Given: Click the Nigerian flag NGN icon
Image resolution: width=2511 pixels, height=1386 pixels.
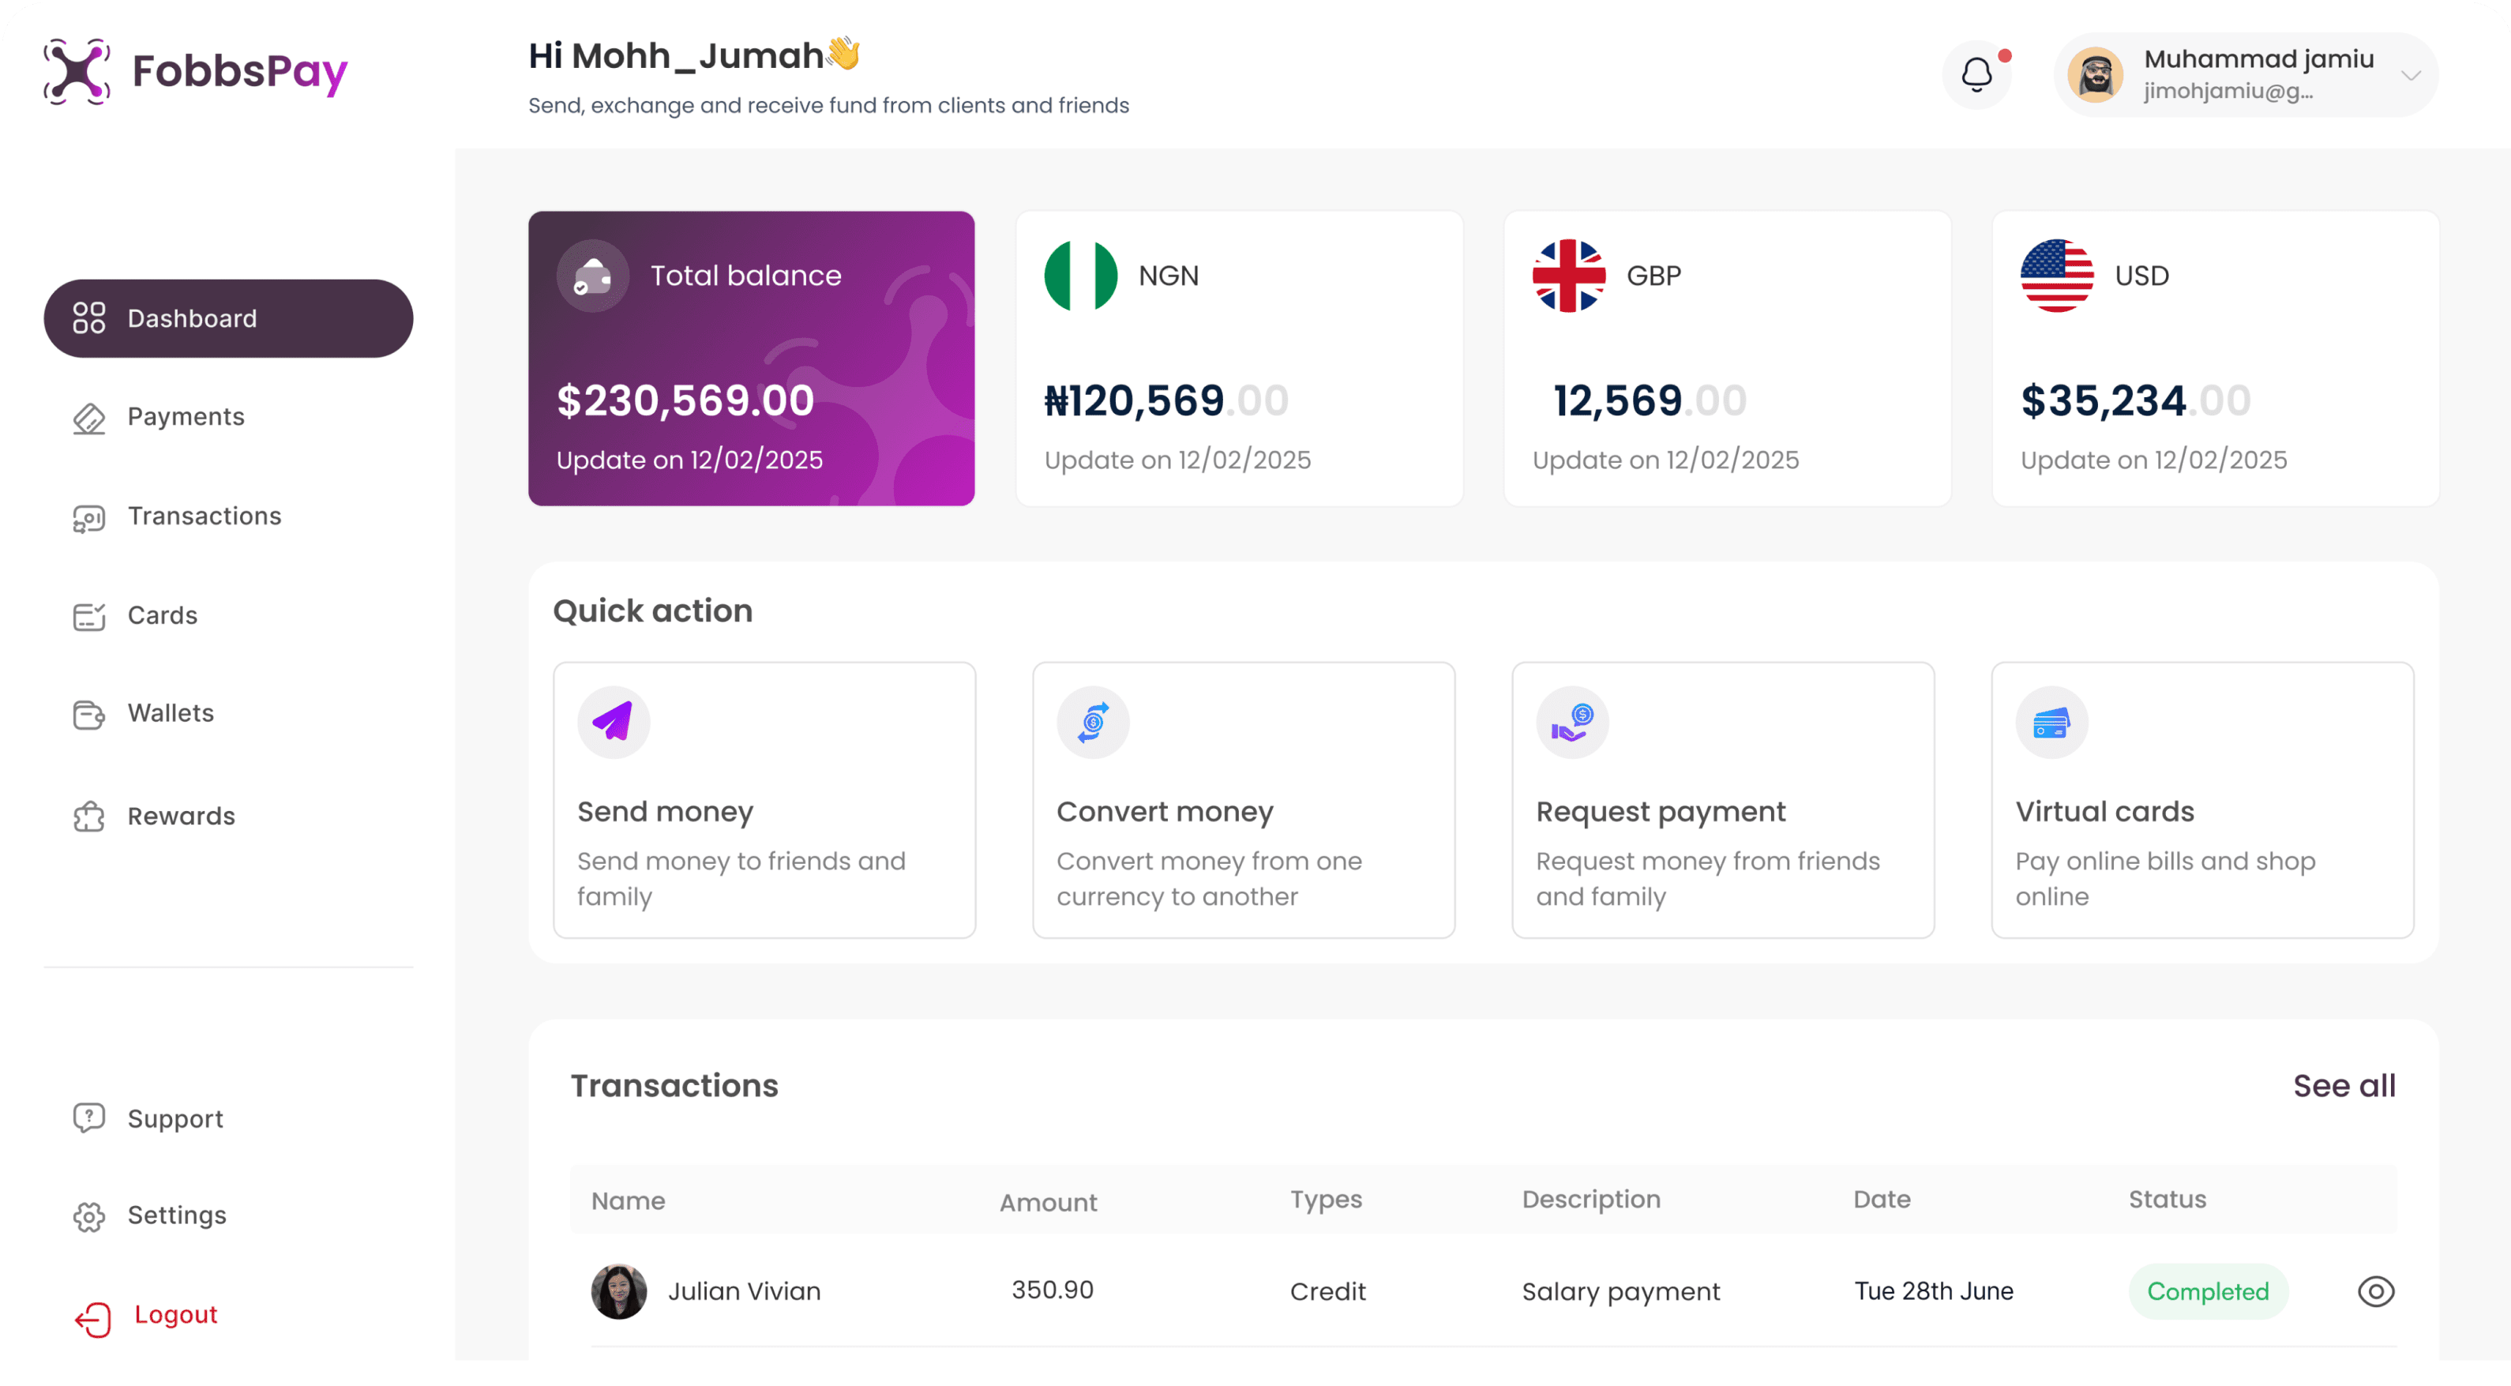Looking at the screenshot, I should [1080, 276].
